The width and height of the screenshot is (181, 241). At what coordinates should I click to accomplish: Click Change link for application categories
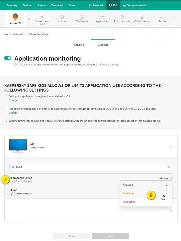click(x=14, y=100)
